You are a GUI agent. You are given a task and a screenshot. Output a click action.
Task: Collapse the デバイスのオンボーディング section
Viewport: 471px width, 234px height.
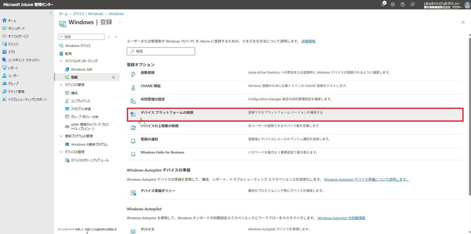pyautogui.click(x=61, y=61)
